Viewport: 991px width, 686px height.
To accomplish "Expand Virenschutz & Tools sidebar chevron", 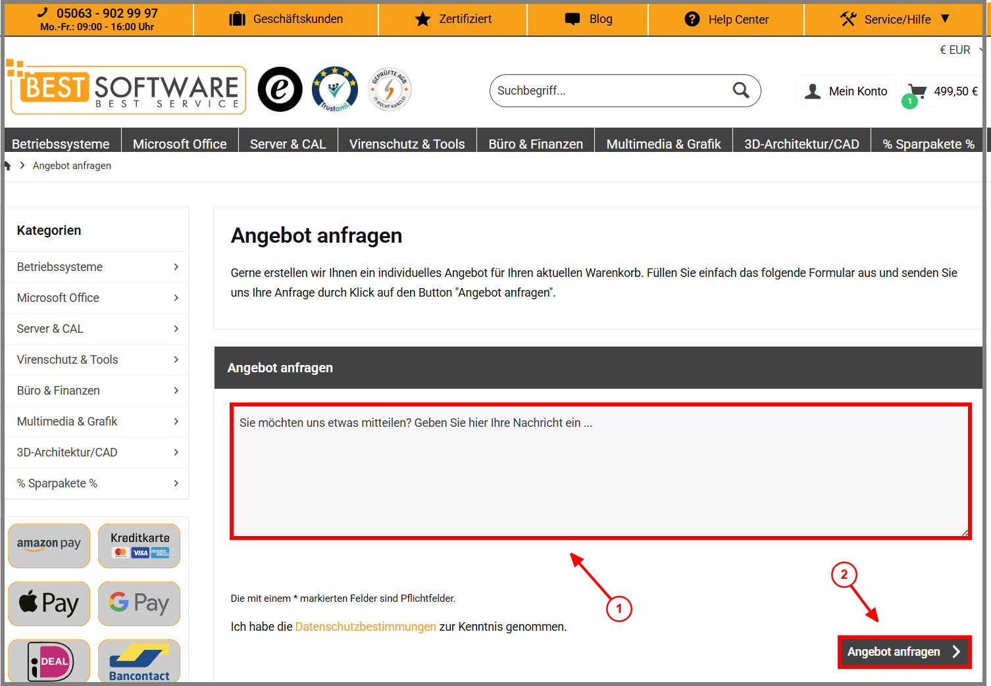I will (x=176, y=359).
